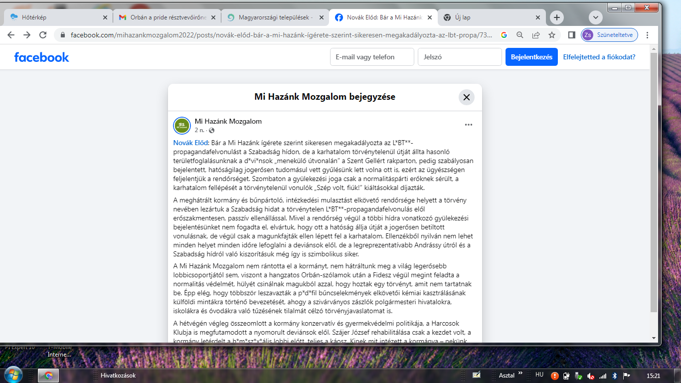This screenshot has width=681, height=383.
Task: Click the browser forward arrow
Action: click(x=27, y=35)
